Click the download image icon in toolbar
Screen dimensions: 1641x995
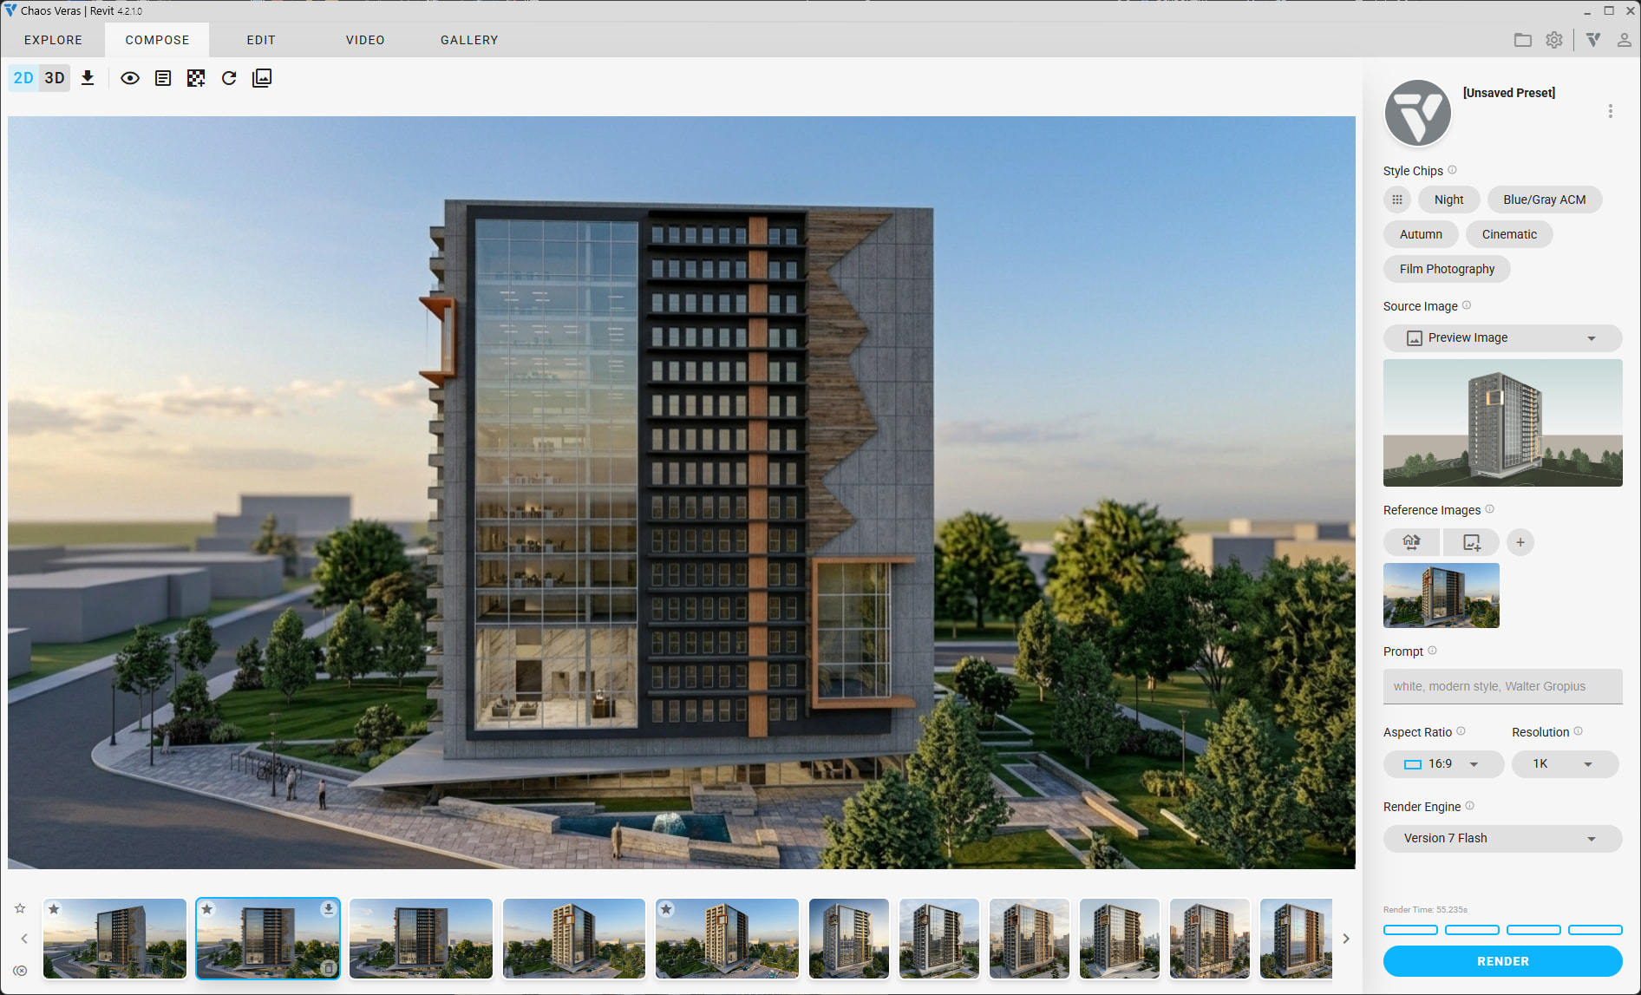(x=88, y=78)
